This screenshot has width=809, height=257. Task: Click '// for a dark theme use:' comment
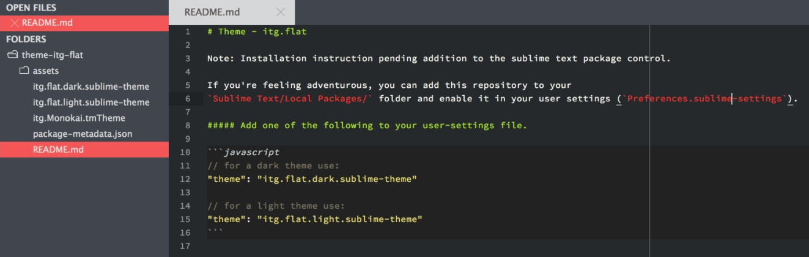(x=273, y=166)
